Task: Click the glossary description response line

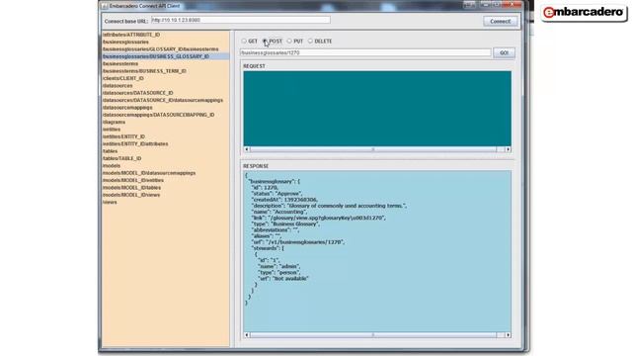Action: coord(329,206)
